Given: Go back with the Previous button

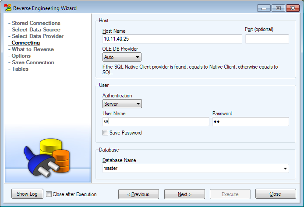Looking at the screenshot, I should 138,194.
